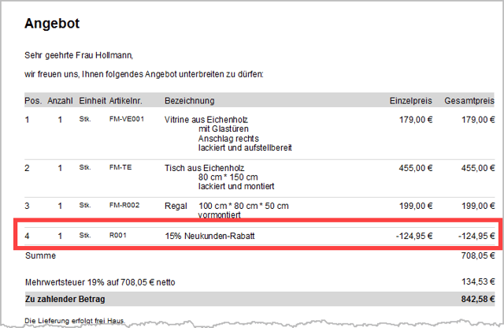
Task: Click the greeting 'Sehr geehrte Frau Hollmann'
Action: pos(79,56)
